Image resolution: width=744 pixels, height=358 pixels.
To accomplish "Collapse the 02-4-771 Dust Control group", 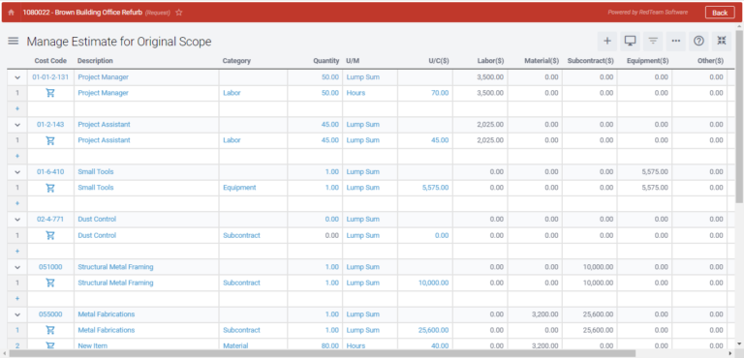I will click(17, 220).
